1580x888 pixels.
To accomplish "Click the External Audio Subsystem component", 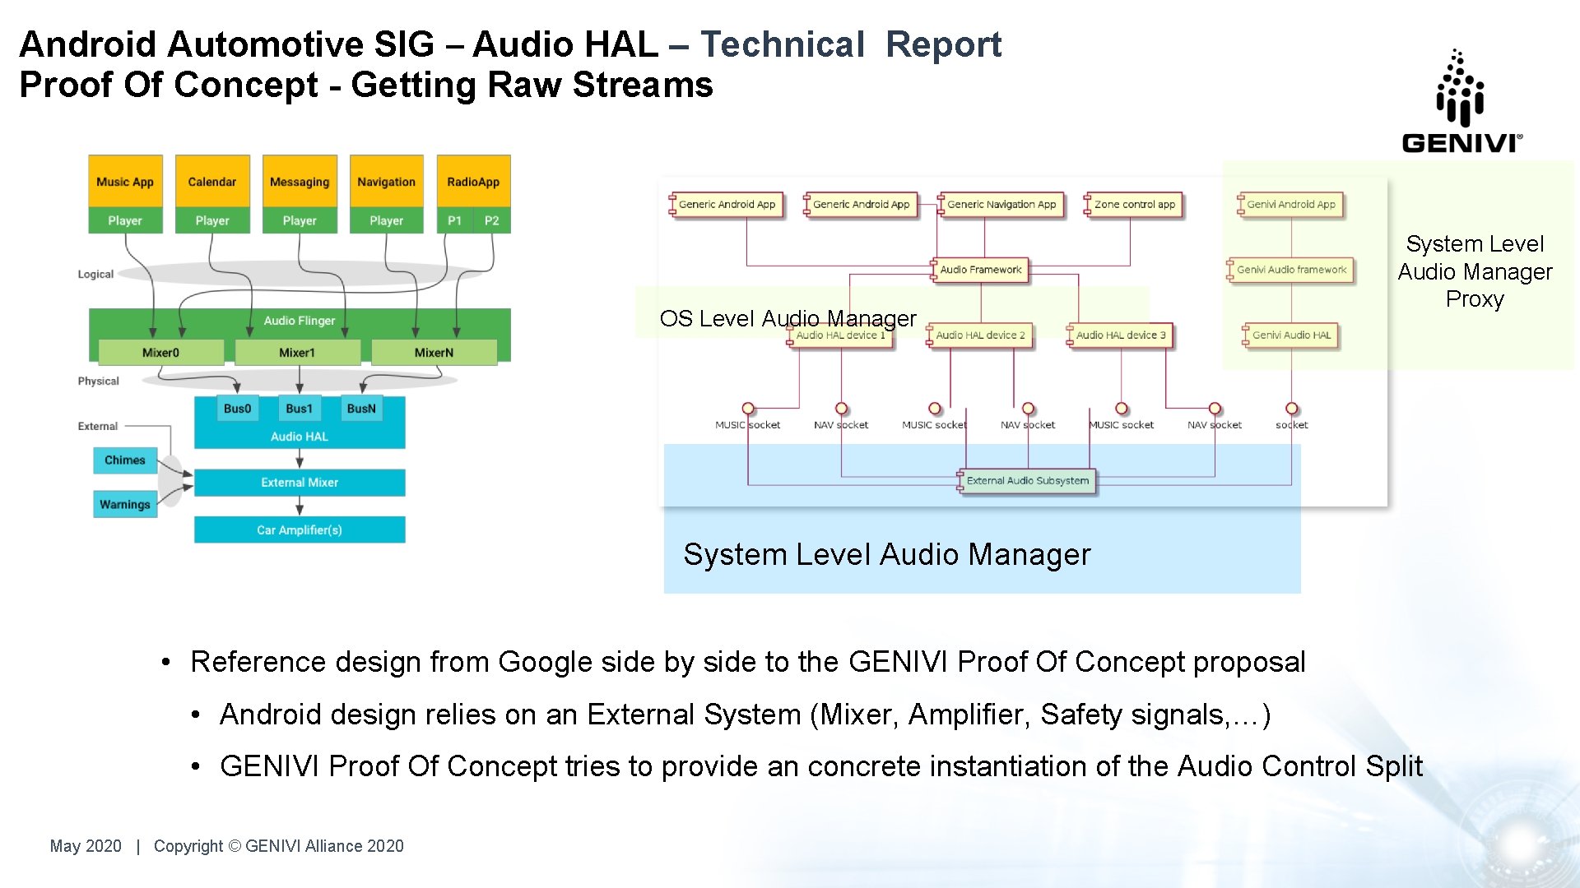I will [1027, 481].
